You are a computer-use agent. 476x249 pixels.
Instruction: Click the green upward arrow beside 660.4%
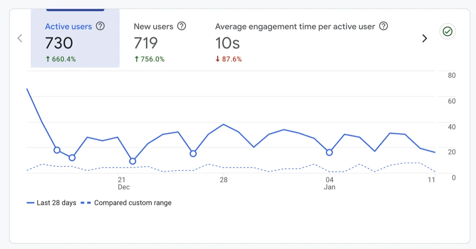48,59
